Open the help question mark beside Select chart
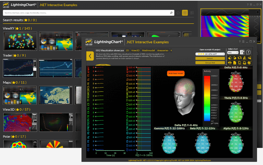 (x=248, y=52)
